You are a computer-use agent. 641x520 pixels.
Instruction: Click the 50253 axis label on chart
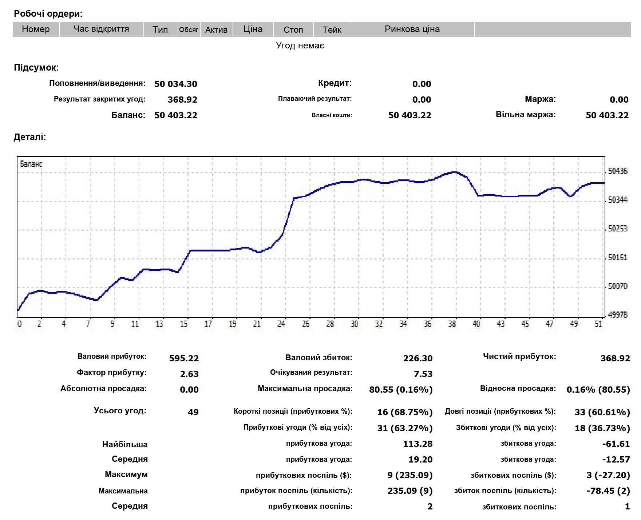618,229
